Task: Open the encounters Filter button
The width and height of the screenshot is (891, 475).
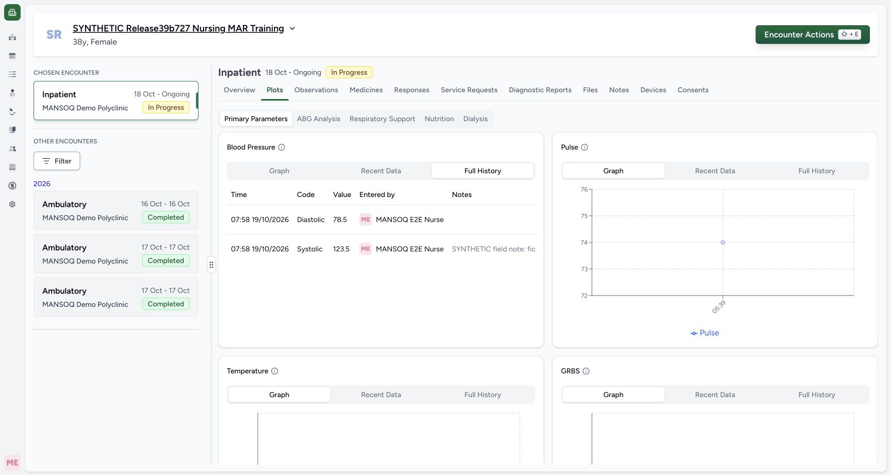Action: point(57,161)
